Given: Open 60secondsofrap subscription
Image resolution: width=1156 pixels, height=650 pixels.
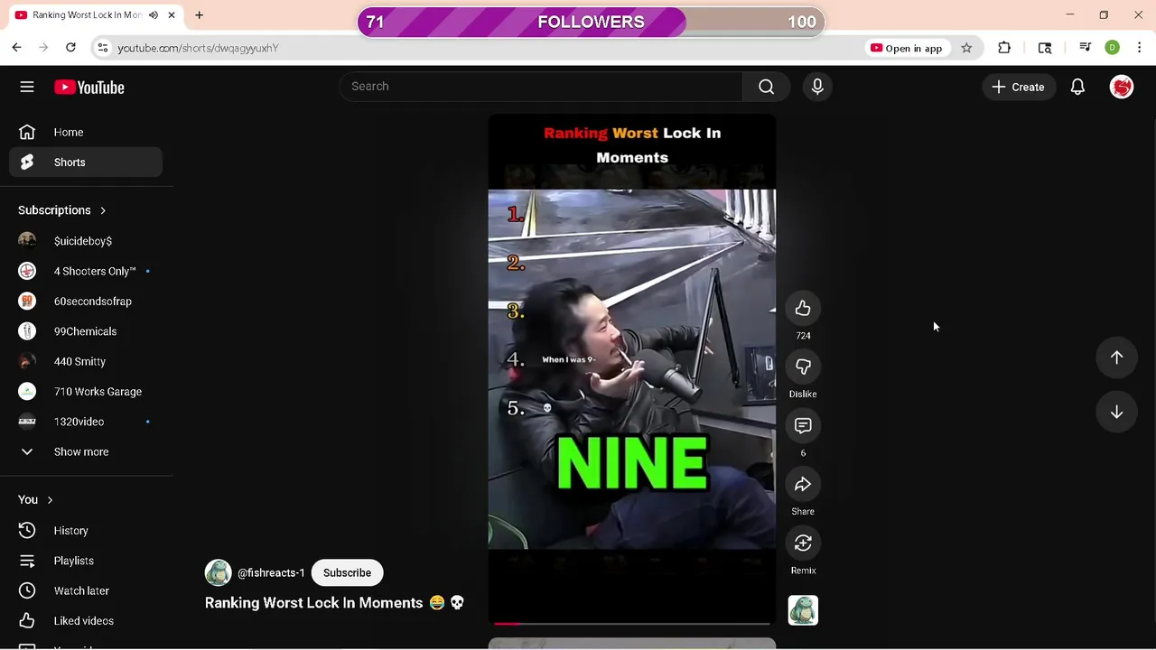Looking at the screenshot, I should [x=86, y=302].
